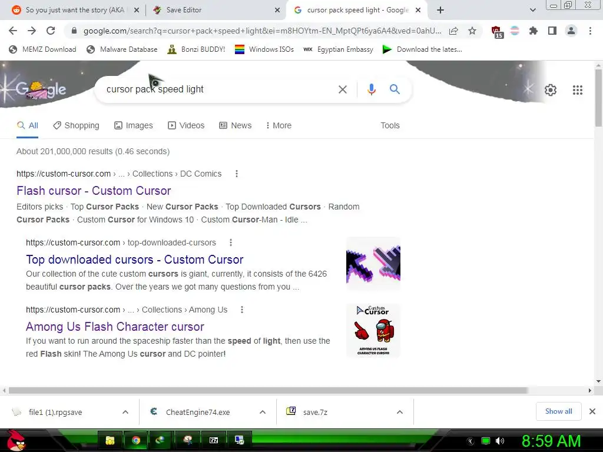Focus the Google search input field

tap(219, 89)
